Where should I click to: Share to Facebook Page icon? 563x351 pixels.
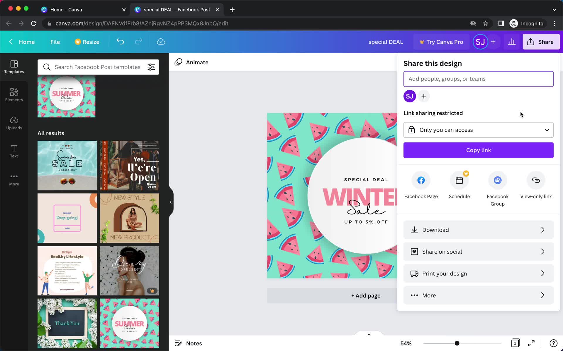421,180
